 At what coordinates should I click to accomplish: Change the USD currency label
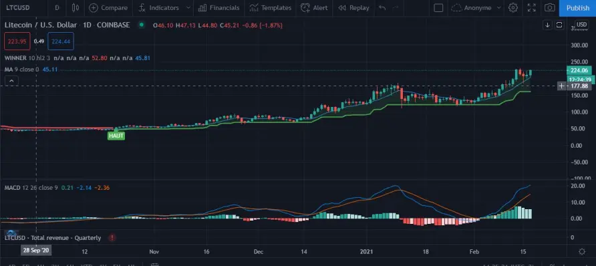(x=581, y=24)
